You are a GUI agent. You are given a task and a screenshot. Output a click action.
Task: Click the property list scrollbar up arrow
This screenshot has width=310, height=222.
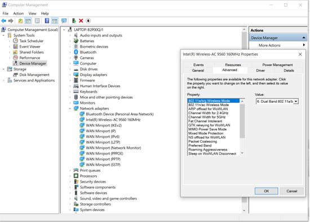tap(242, 101)
